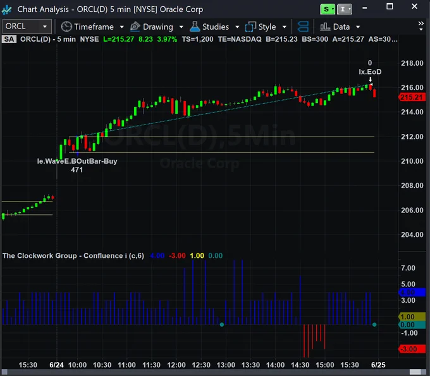Open the Timeframe clock icon

[x=66, y=27]
